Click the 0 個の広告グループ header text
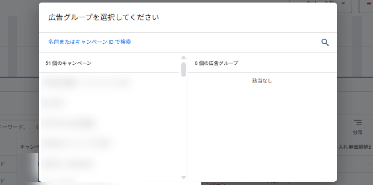The height and width of the screenshot is (185, 373). 216,63
